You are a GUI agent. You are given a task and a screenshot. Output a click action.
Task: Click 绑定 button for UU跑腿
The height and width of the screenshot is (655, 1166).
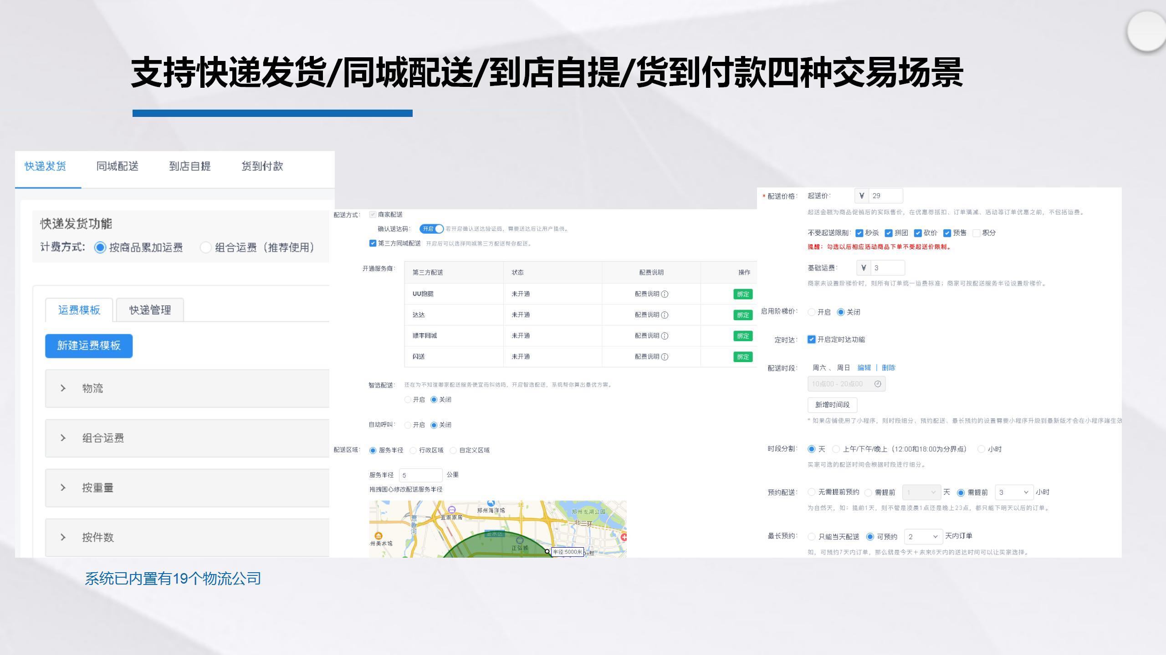point(743,294)
